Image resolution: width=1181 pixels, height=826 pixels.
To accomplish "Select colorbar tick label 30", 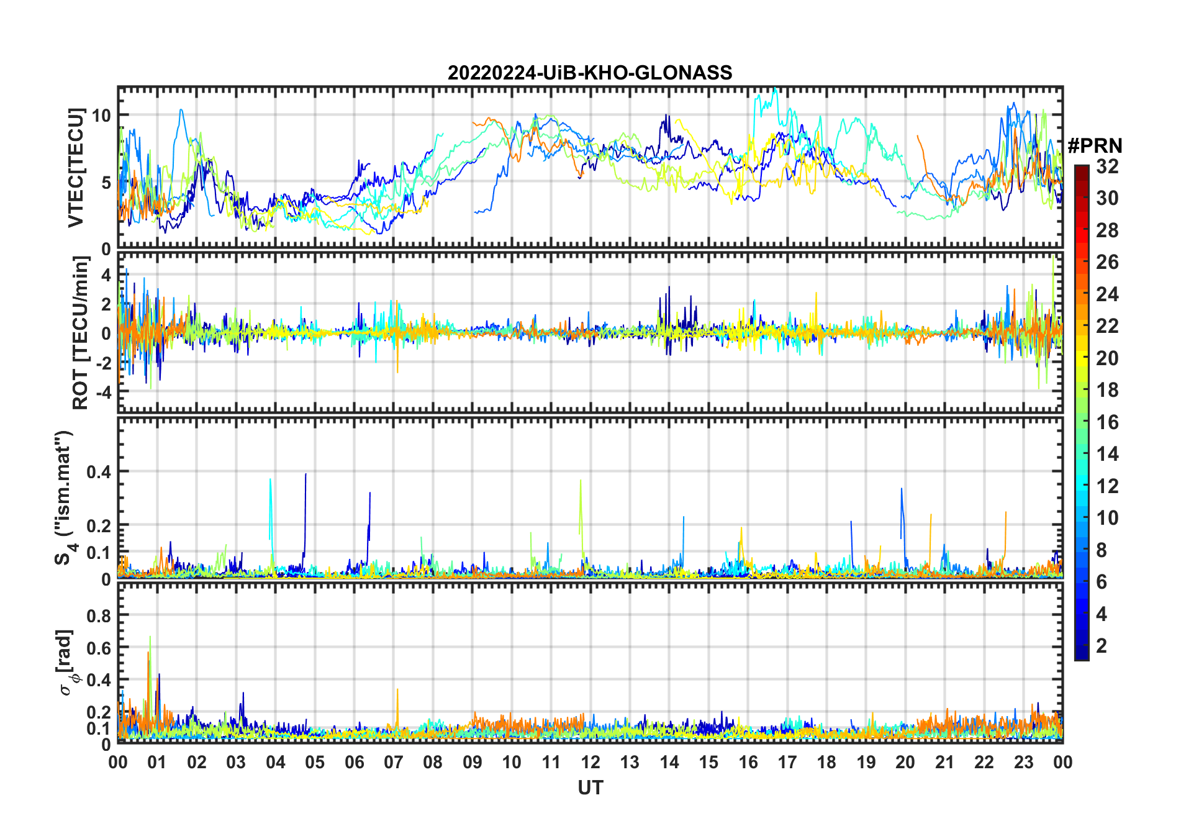I will pos(1107,198).
